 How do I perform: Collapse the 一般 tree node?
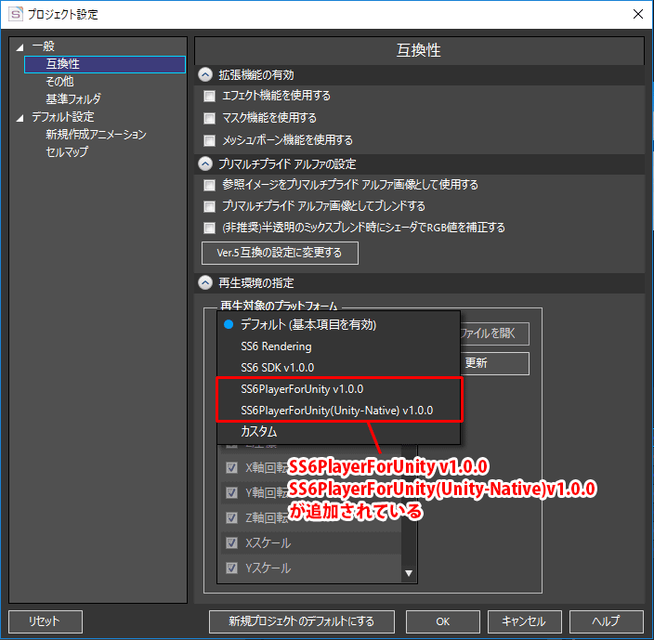[x=20, y=47]
